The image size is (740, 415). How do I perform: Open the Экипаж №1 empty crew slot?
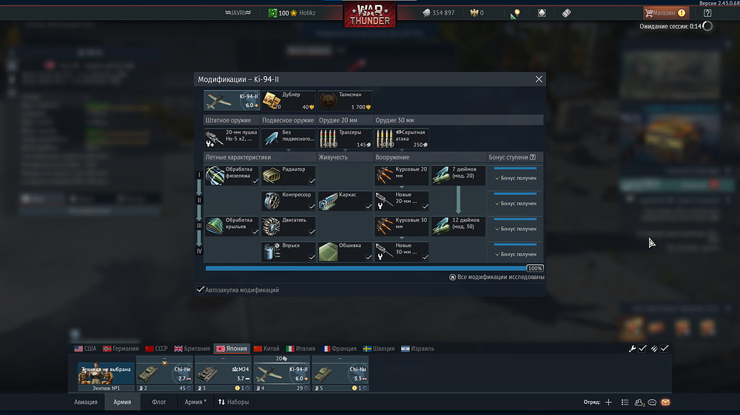coord(106,377)
